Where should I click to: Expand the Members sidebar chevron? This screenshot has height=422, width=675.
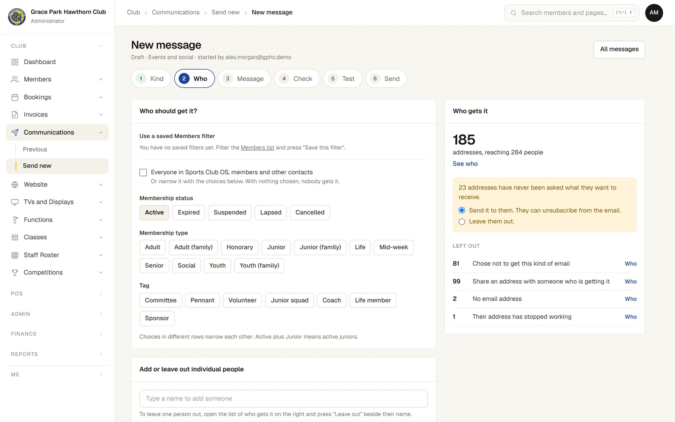pos(101,79)
